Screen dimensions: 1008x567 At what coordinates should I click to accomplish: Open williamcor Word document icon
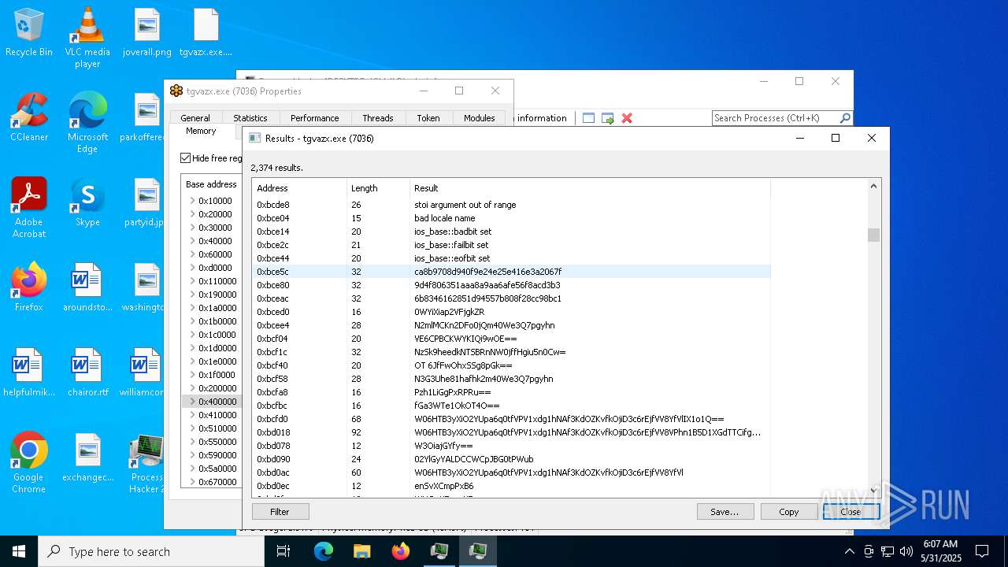[x=145, y=372]
